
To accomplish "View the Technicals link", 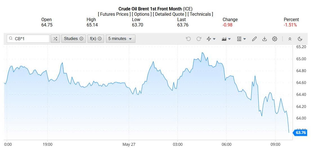I will (200, 14).
